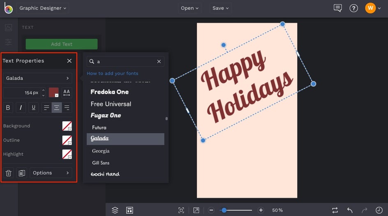Redo the last action

[364, 210]
